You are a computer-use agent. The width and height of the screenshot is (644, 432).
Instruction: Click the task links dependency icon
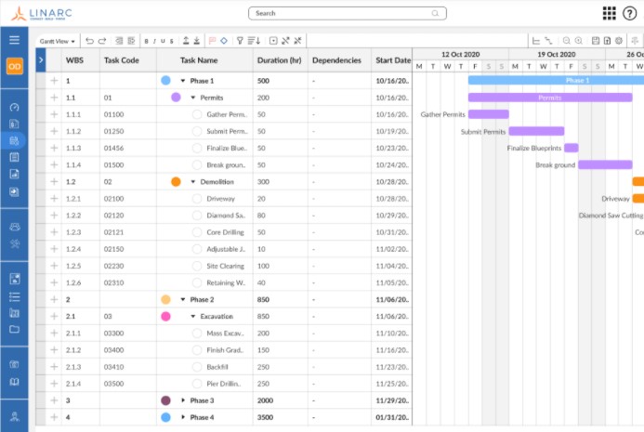(548, 41)
